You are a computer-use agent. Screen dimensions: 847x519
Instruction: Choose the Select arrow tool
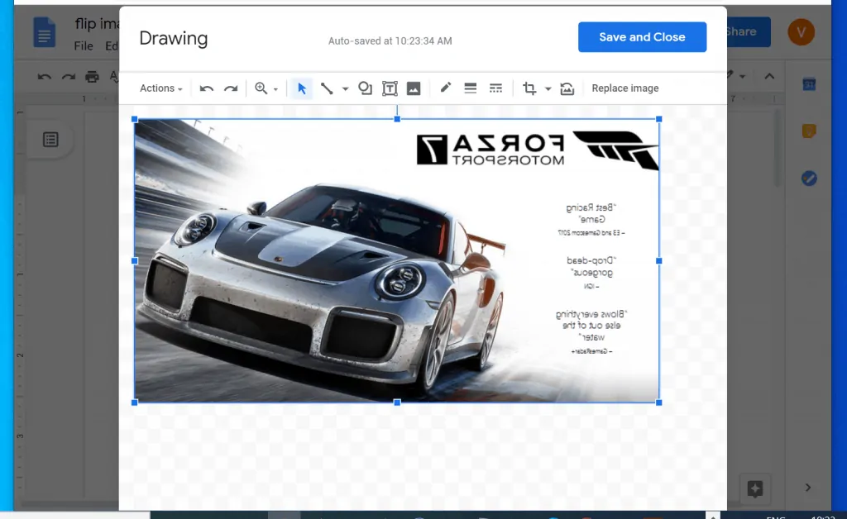tap(302, 88)
